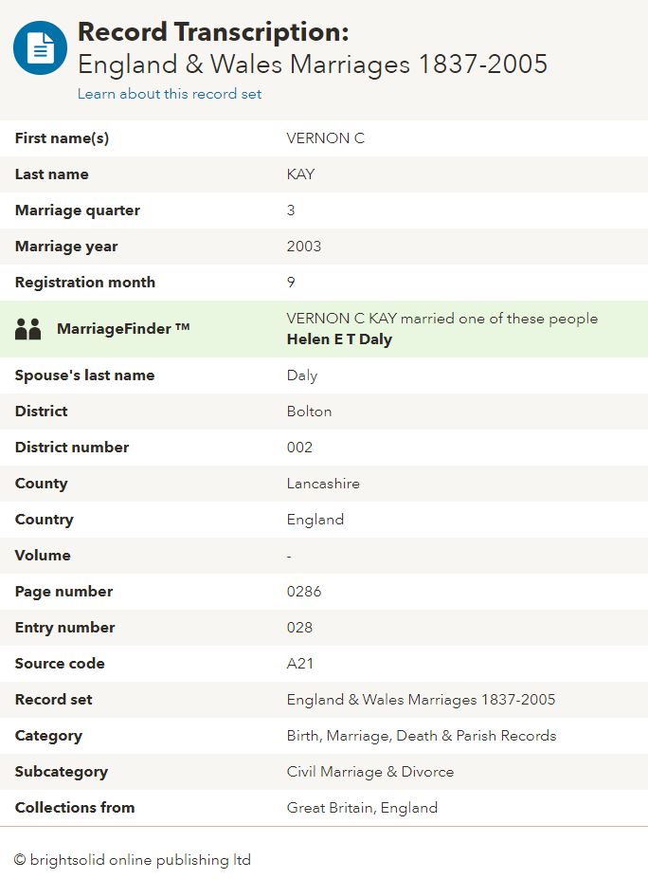Click the Last name KAY value

point(300,174)
